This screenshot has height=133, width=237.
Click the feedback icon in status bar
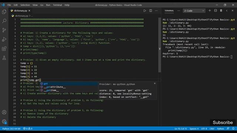228,129
